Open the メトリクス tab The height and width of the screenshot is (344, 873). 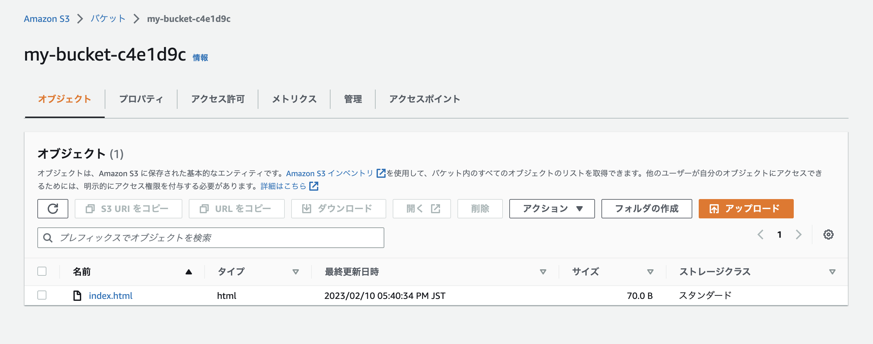294,99
